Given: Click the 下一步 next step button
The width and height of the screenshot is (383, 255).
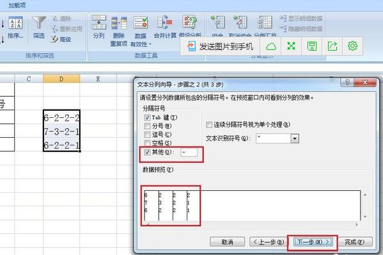Looking at the screenshot, I should [313, 242].
